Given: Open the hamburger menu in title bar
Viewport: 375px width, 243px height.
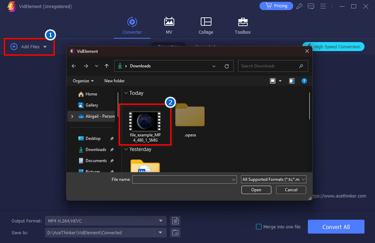Looking at the screenshot, I should 323,6.
